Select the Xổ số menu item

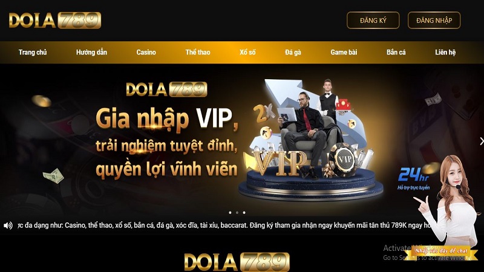coord(247,52)
